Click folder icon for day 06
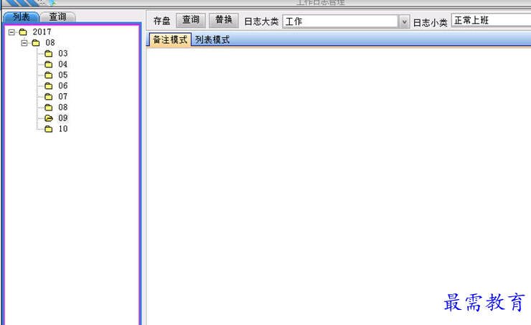This screenshot has width=531, height=325. [x=49, y=85]
